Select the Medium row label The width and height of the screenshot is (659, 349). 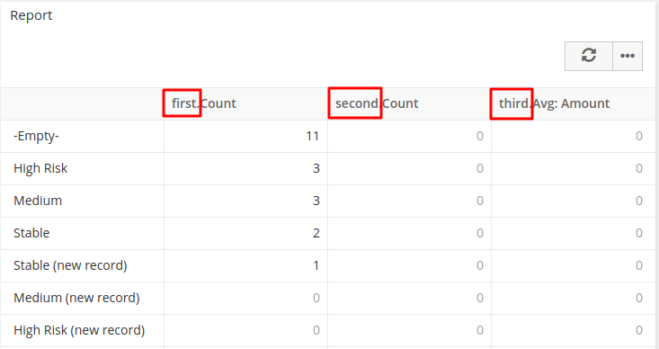38,201
